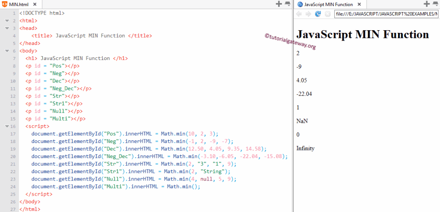Click Math.min(2, "3", "1", 9) on line 21
This screenshot has width=440, height=212.
pyautogui.click(x=199, y=164)
